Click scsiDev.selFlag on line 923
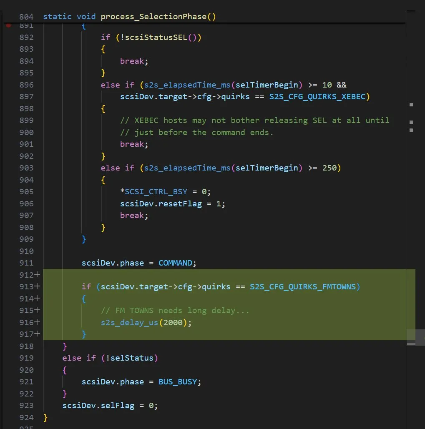425x429 pixels. click(98, 406)
